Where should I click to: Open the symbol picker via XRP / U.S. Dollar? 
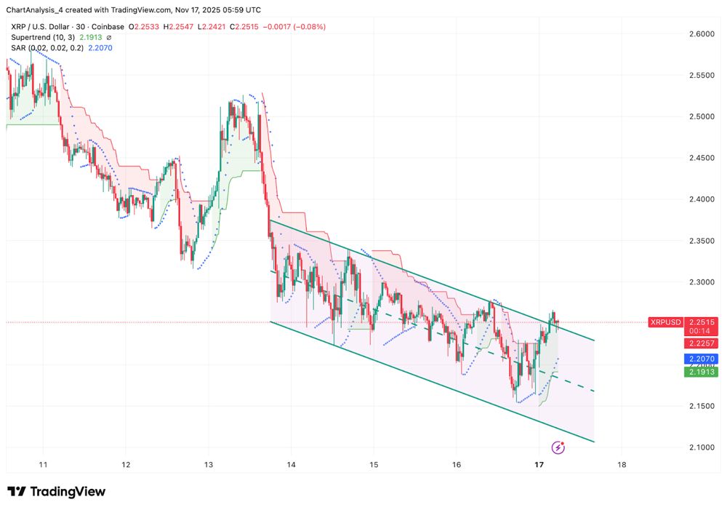pos(38,26)
